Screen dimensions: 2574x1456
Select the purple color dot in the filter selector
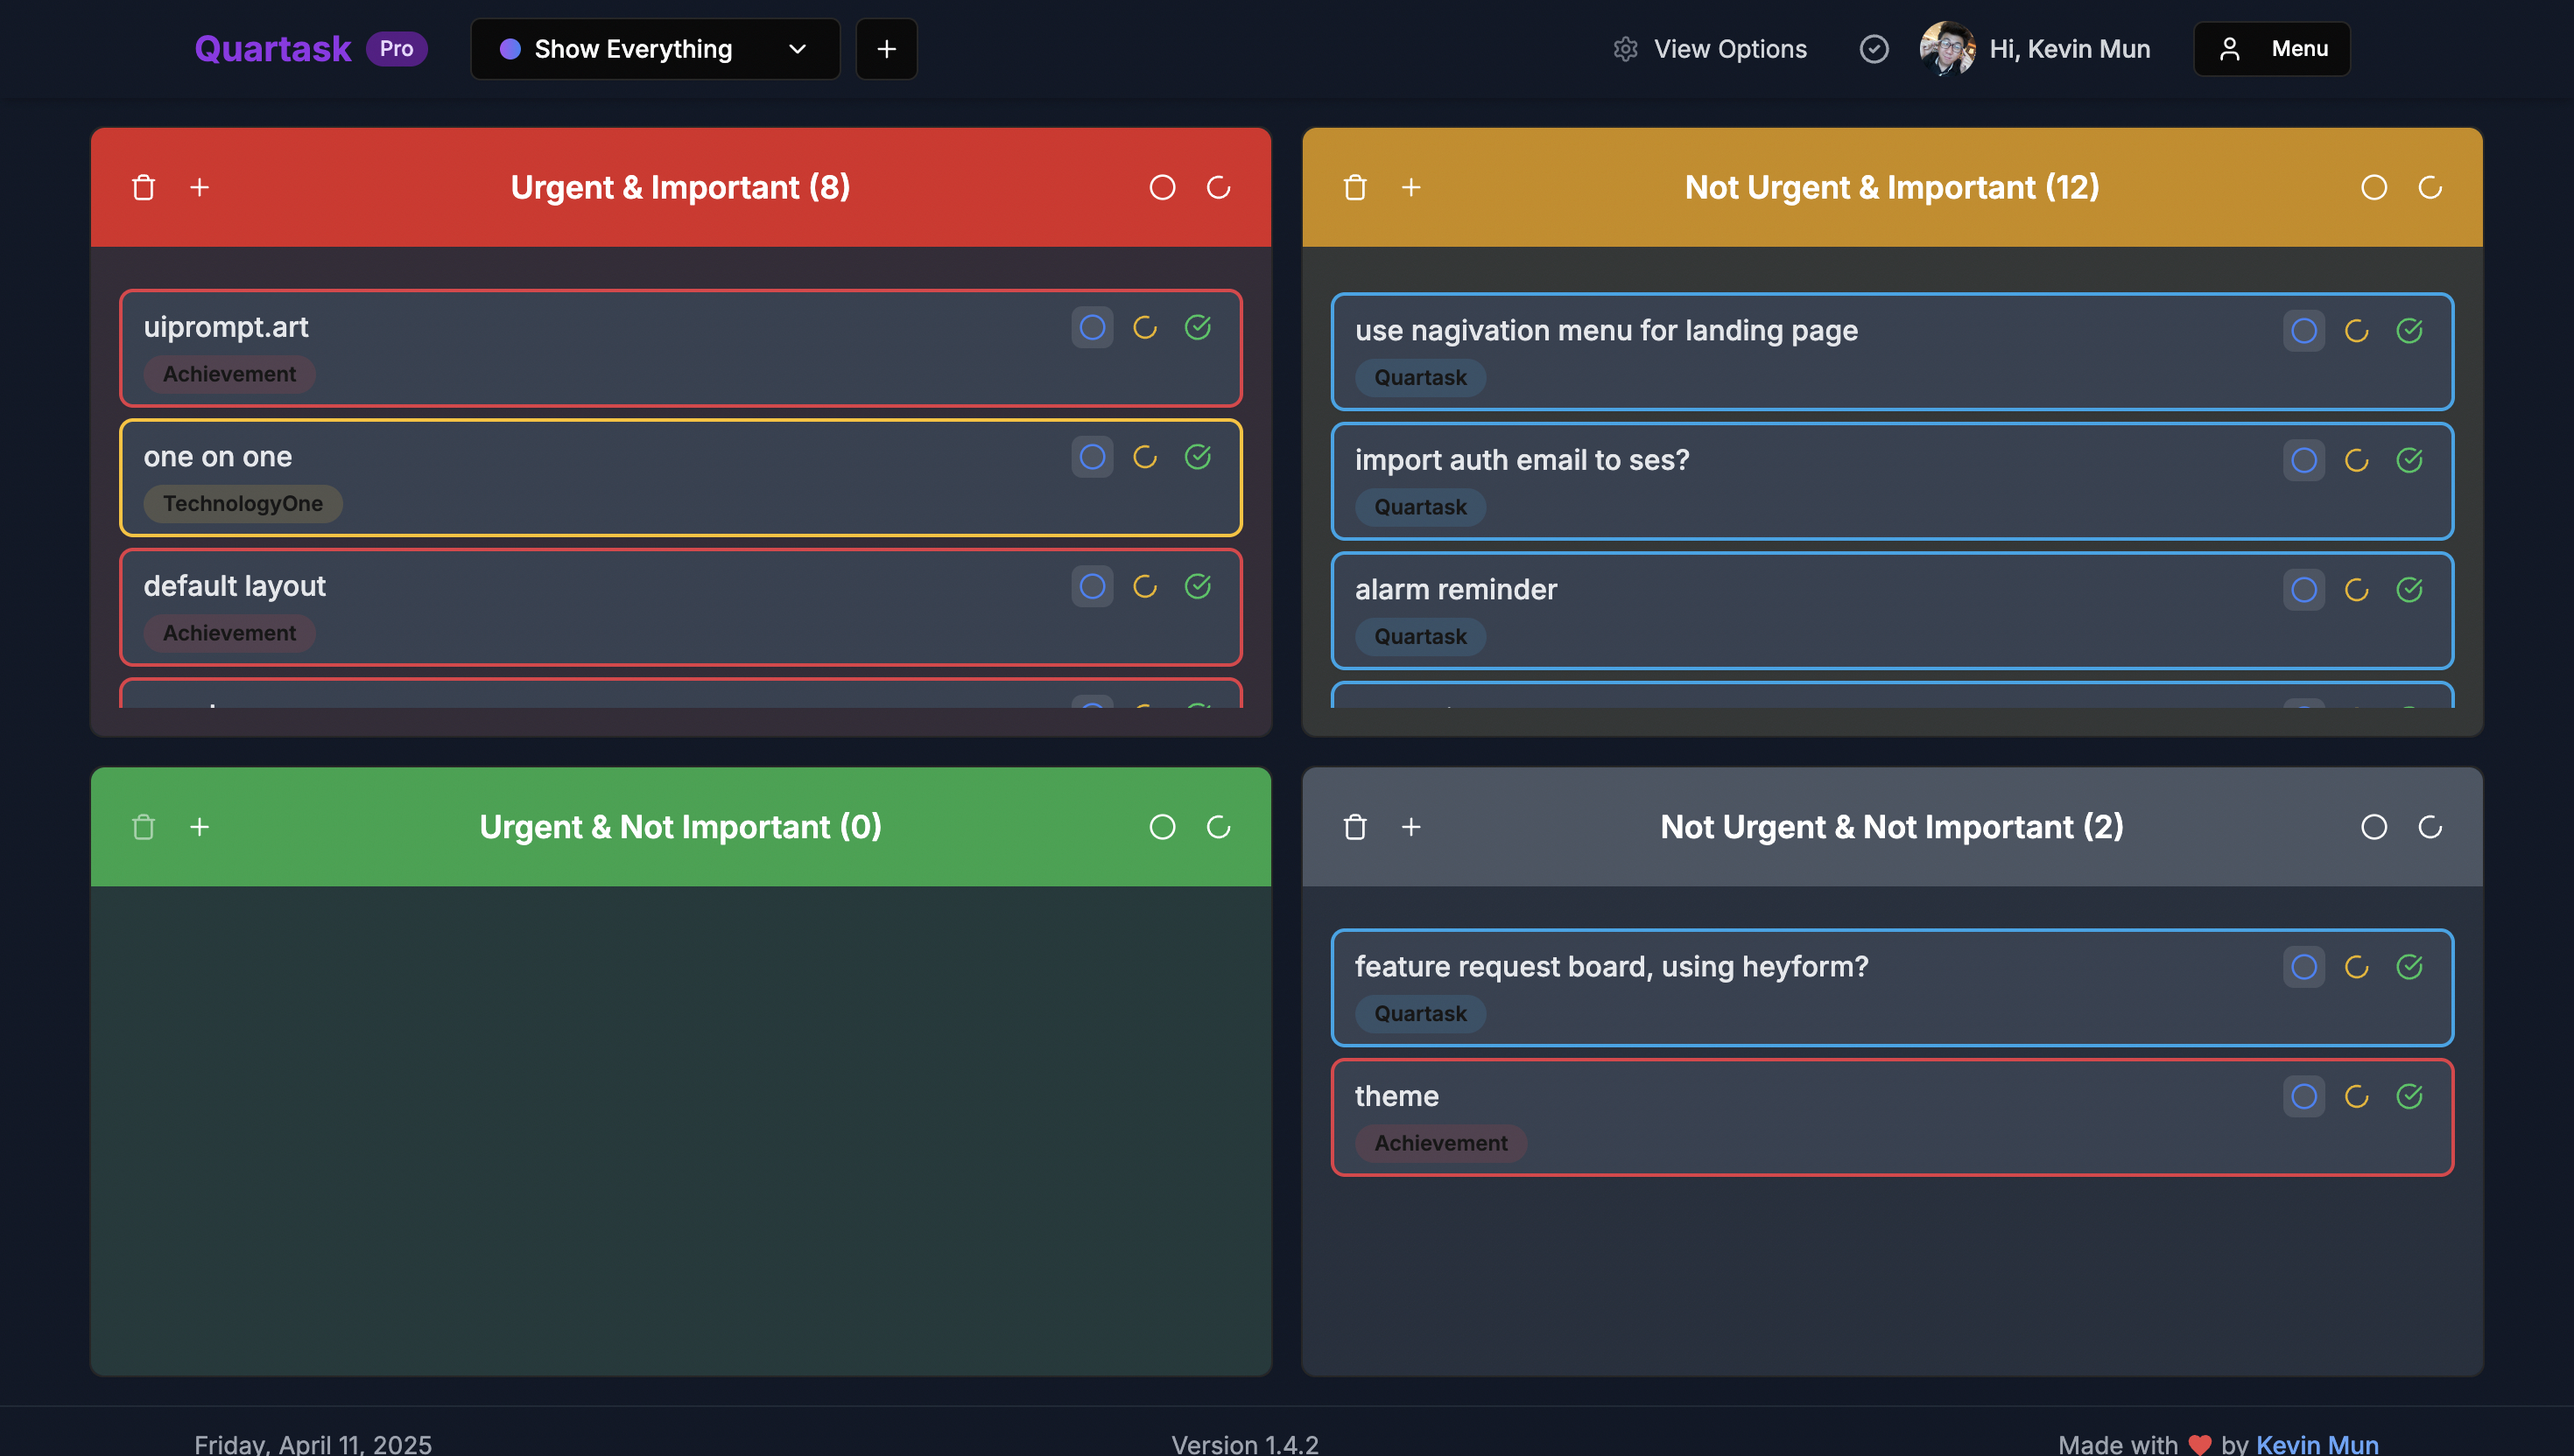pyautogui.click(x=511, y=48)
